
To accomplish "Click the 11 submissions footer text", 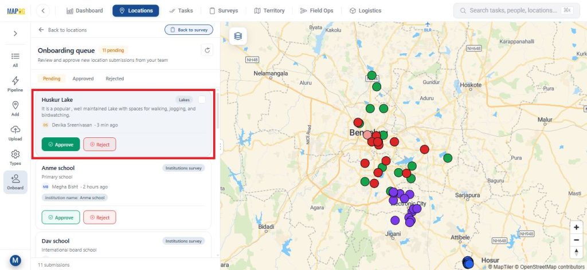I will pos(53,265).
